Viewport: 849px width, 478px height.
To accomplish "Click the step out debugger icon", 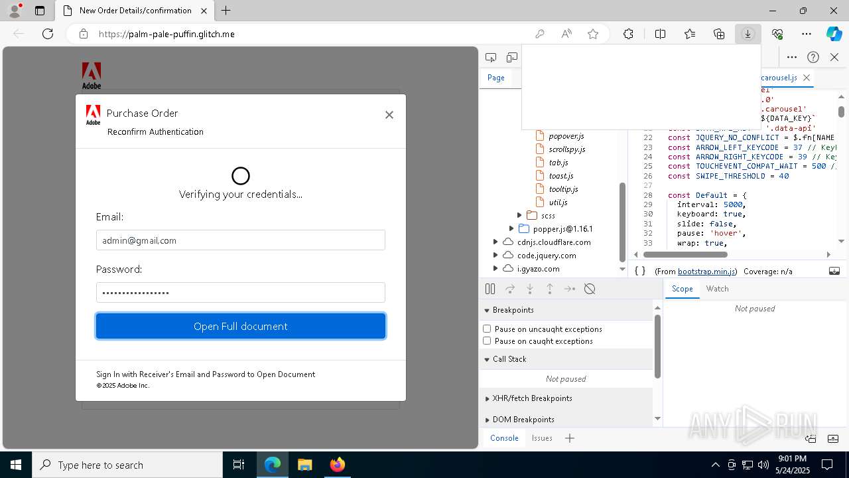I will (550, 289).
